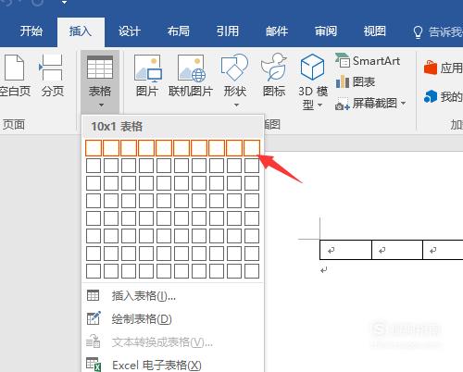Open the 开始 ribbon tab
The width and height of the screenshot is (463, 372).
[31, 31]
